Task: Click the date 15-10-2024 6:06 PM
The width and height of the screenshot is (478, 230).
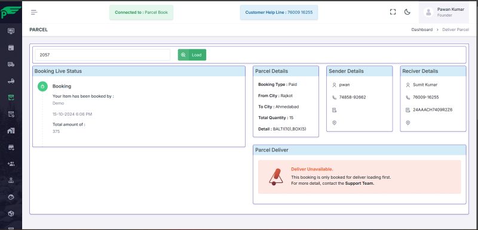Action: 72,114
